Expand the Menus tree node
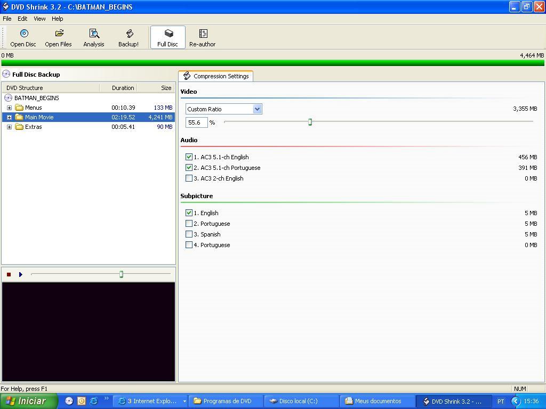This screenshot has height=409, width=546. [x=10, y=108]
